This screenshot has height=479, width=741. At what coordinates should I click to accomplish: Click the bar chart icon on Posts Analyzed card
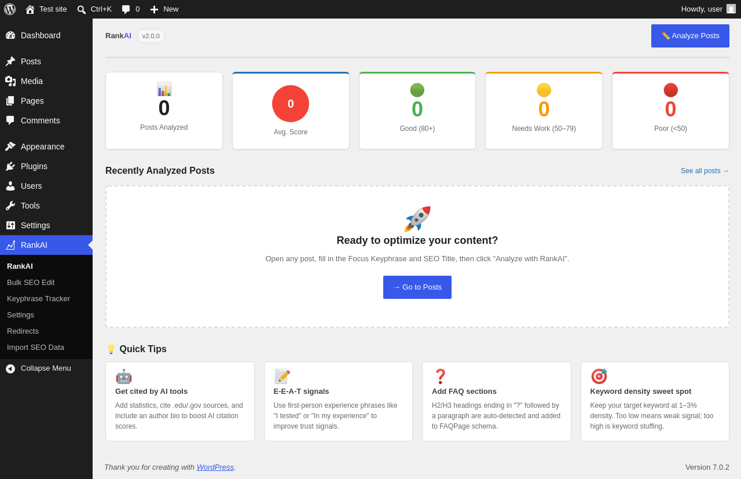pyautogui.click(x=164, y=89)
